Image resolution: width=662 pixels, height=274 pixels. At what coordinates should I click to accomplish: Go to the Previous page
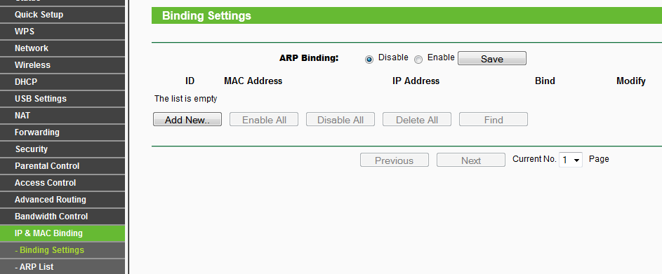click(395, 160)
